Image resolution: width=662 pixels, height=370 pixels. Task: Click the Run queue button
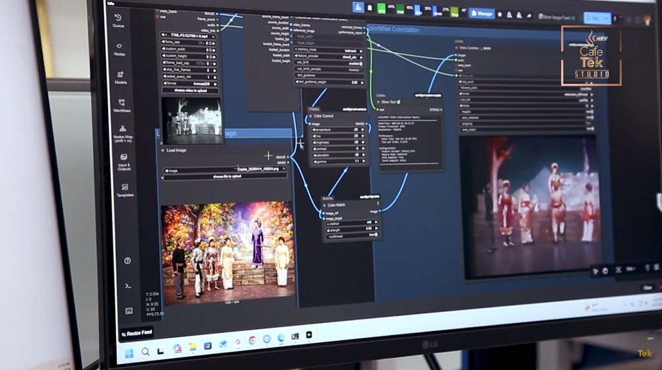tap(593, 18)
